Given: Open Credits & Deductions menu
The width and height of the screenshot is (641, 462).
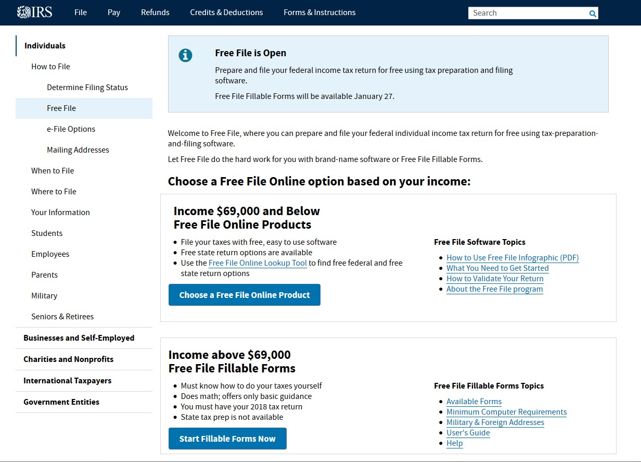Looking at the screenshot, I should tap(226, 13).
